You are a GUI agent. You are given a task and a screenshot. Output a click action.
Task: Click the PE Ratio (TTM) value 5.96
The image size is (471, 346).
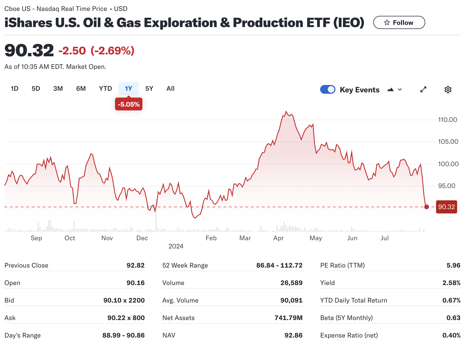click(453, 265)
